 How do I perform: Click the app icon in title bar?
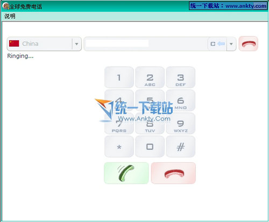coord(6,6)
